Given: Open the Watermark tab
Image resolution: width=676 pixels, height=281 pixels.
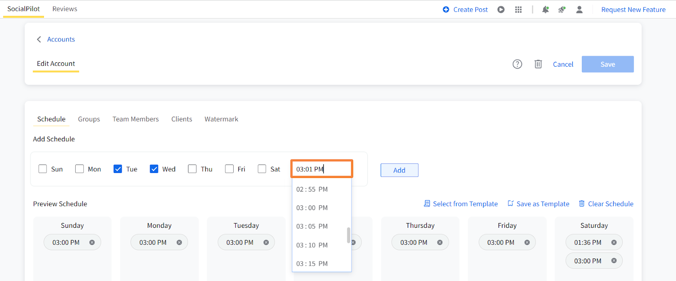Looking at the screenshot, I should (x=221, y=119).
